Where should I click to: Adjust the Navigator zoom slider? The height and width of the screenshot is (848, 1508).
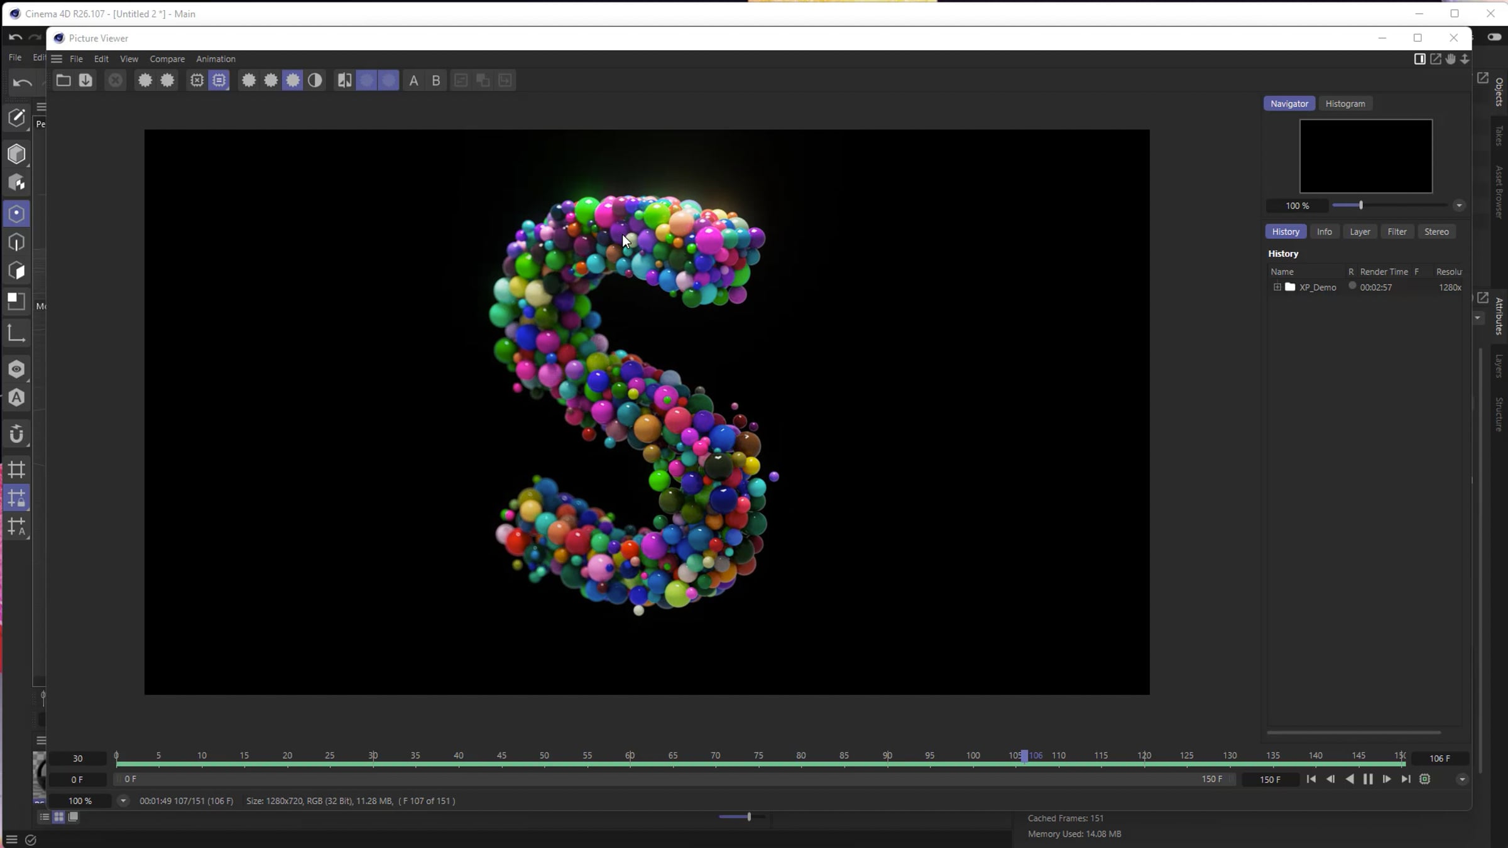point(1361,205)
